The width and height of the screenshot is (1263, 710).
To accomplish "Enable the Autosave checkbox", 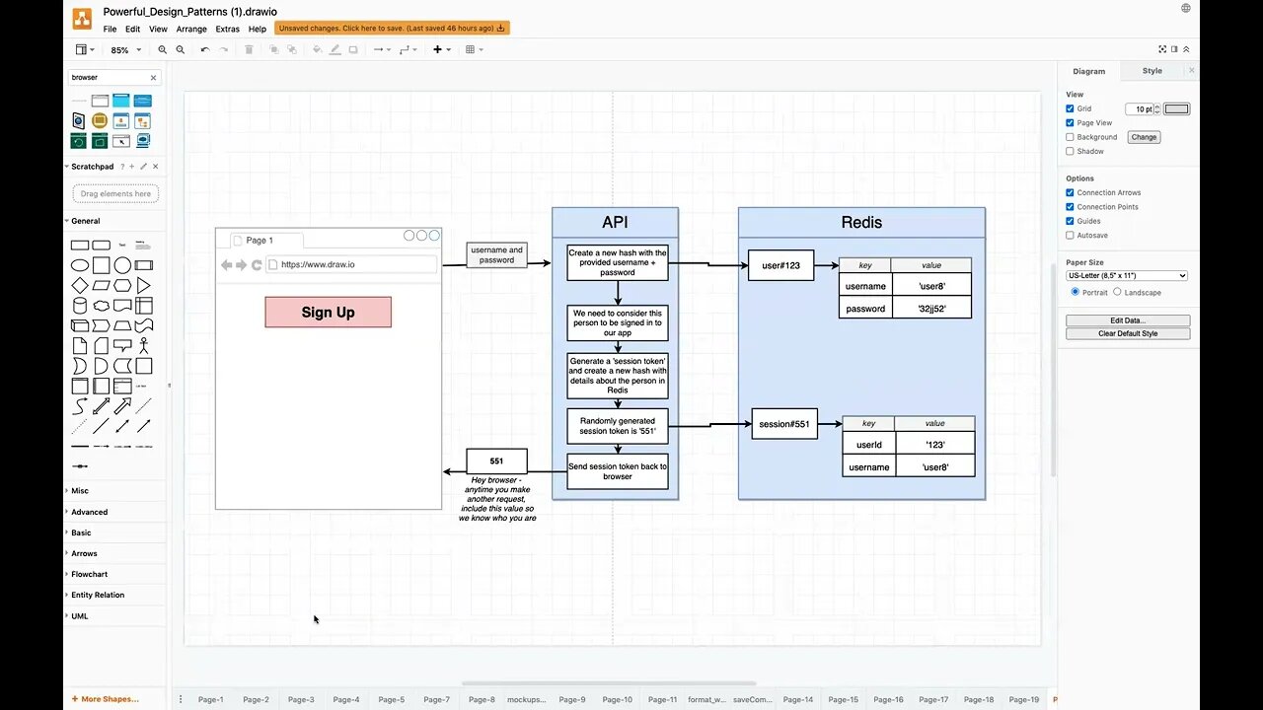I will tap(1070, 235).
